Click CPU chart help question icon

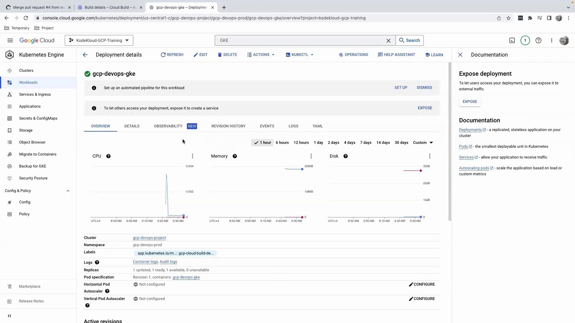[108, 156]
